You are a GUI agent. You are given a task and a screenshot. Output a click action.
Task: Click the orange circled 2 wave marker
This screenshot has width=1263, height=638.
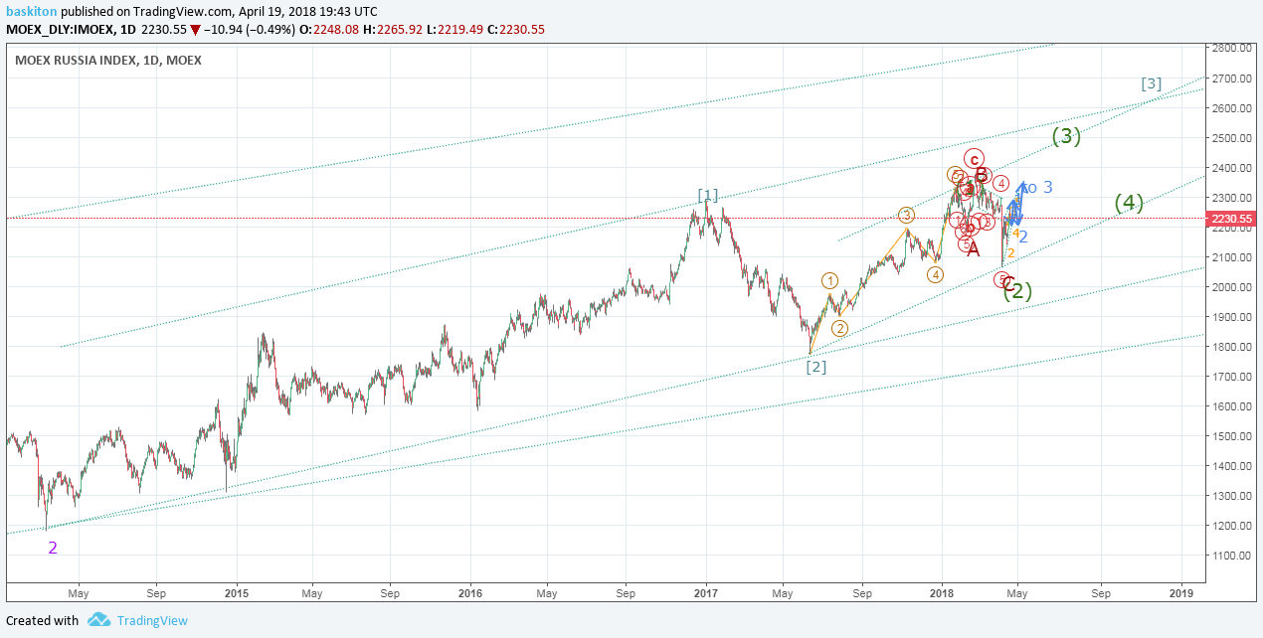[x=839, y=328]
